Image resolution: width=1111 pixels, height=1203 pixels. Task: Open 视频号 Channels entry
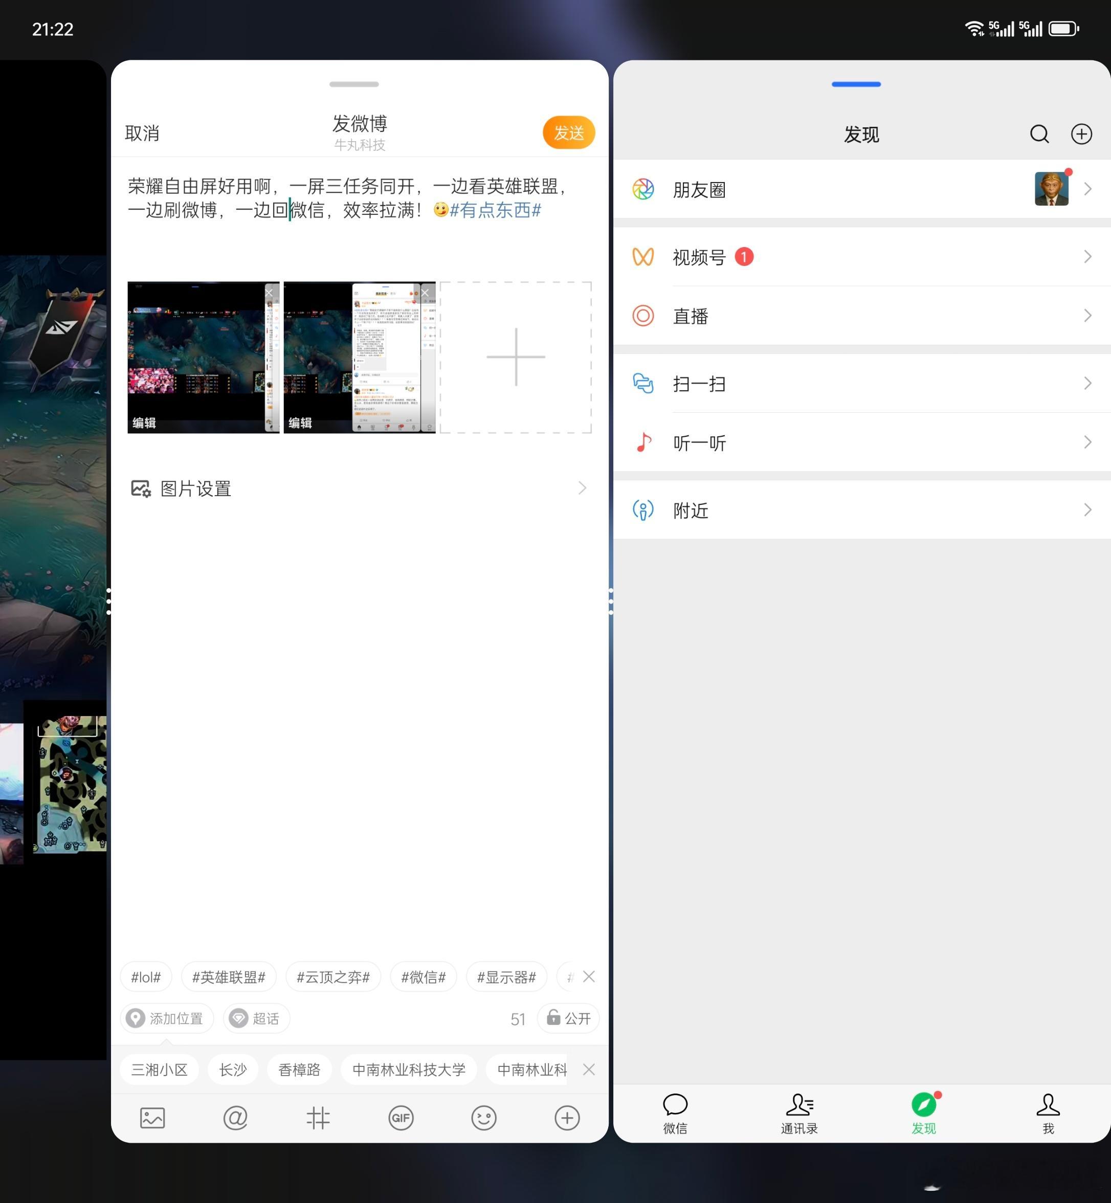point(861,257)
